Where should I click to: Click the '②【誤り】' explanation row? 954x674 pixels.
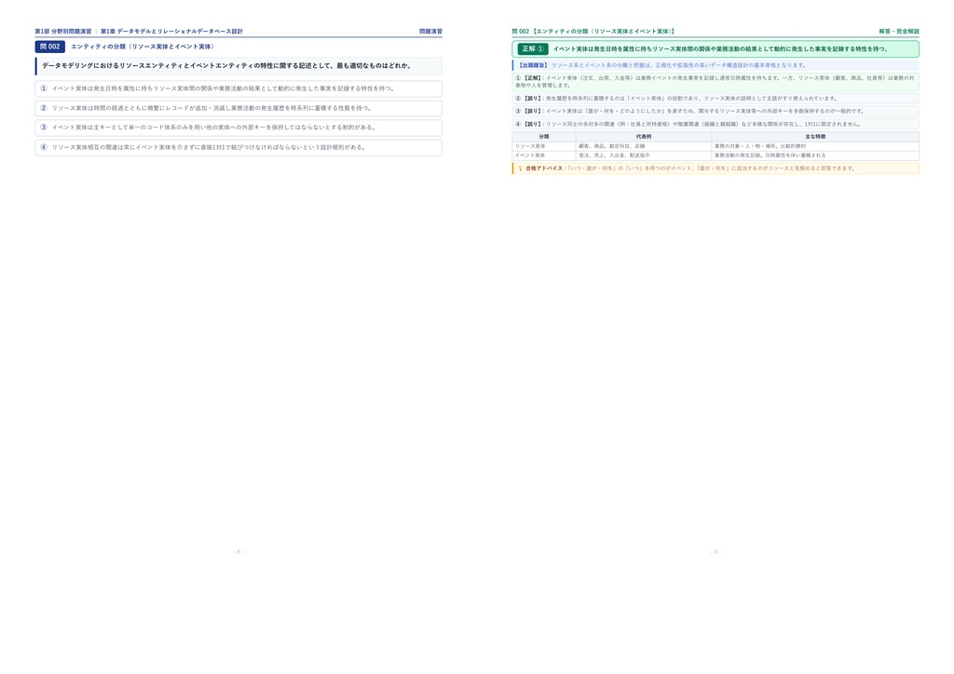click(x=715, y=99)
